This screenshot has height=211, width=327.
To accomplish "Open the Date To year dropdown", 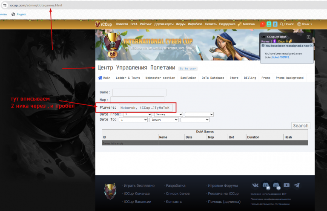I will click(195, 120).
